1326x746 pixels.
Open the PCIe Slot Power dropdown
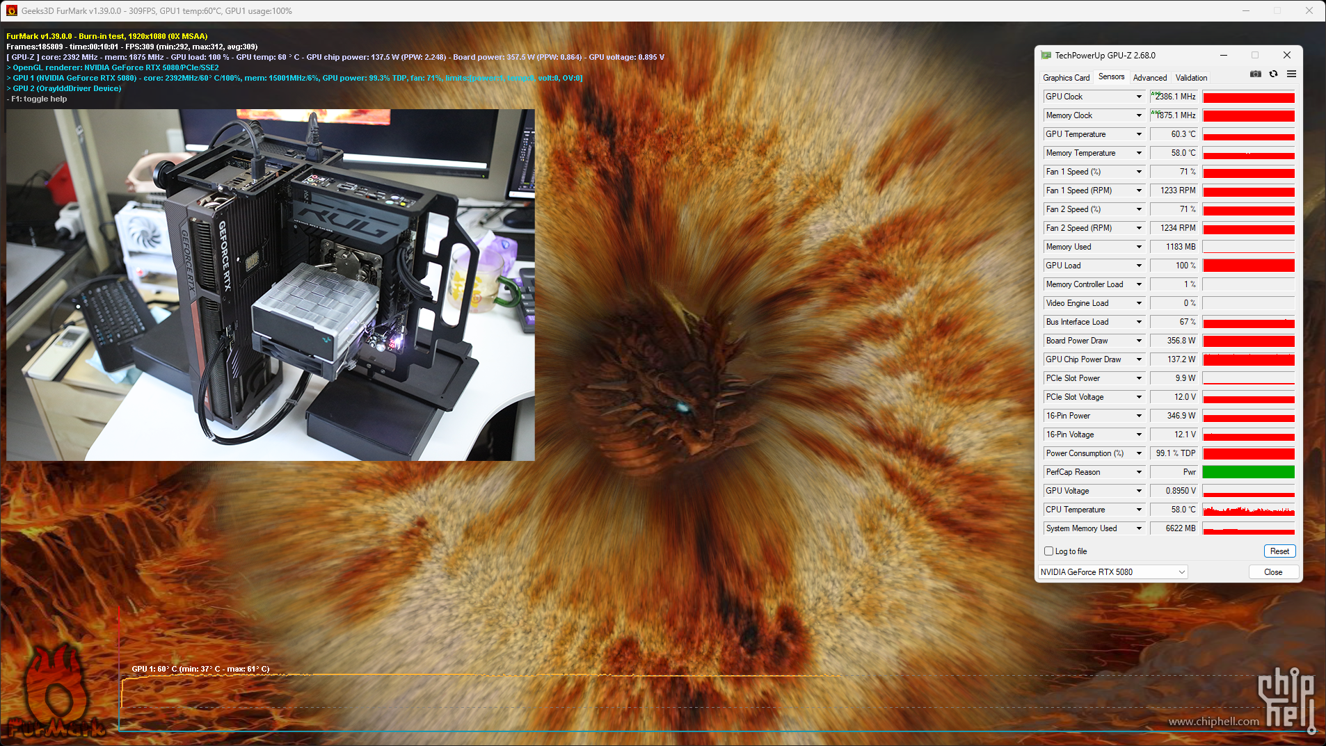click(x=1139, y=378)
